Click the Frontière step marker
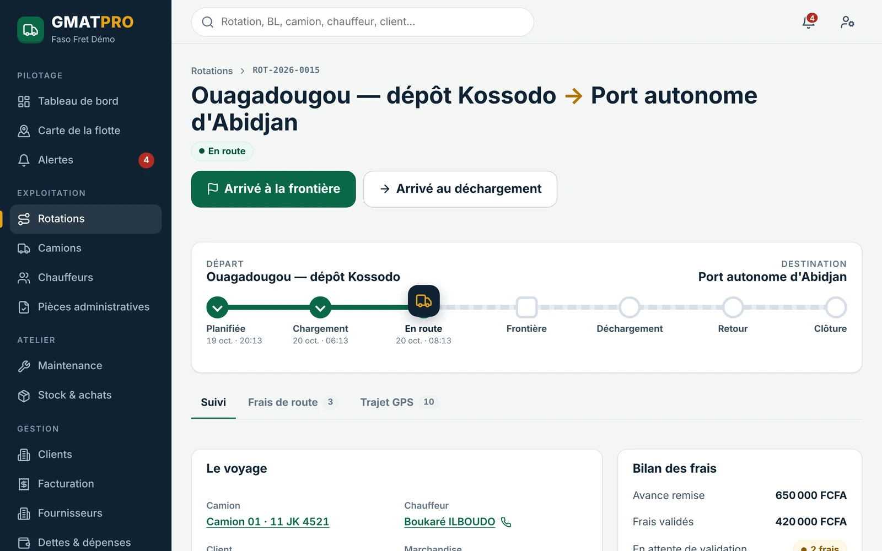This screenshot has height=551, width=882. pos(526,307)
